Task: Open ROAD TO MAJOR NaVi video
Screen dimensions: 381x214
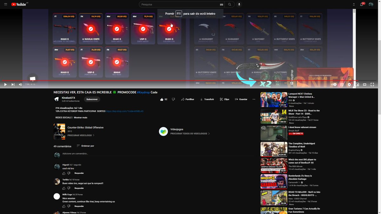Action: tap(274, 198)
